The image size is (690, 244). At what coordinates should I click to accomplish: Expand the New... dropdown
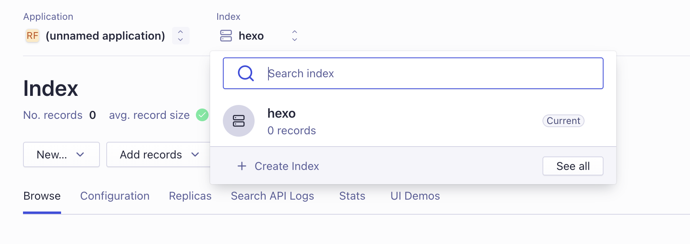pyautogui.click(x=61, y=154)
